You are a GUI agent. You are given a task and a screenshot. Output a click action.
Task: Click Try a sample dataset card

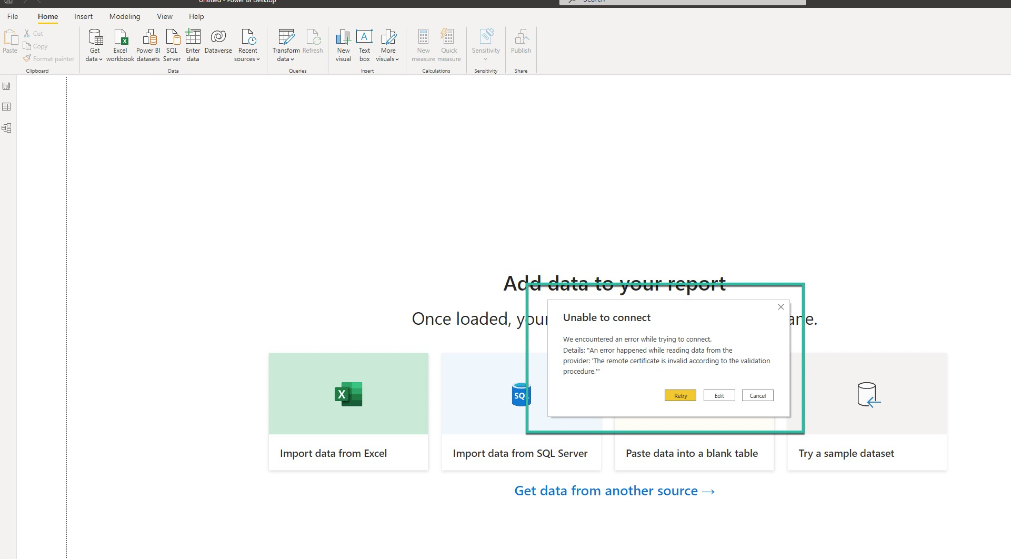tap(868, 412)
